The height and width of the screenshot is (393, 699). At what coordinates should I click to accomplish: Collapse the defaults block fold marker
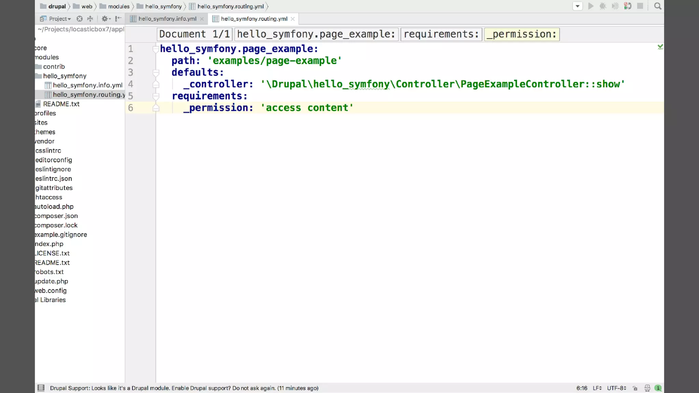[156, 72]
